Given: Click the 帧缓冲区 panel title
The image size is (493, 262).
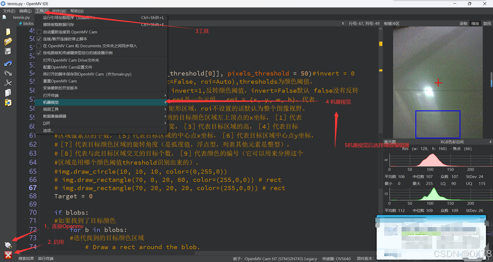Looking at the screenshot, I should 392,23.
